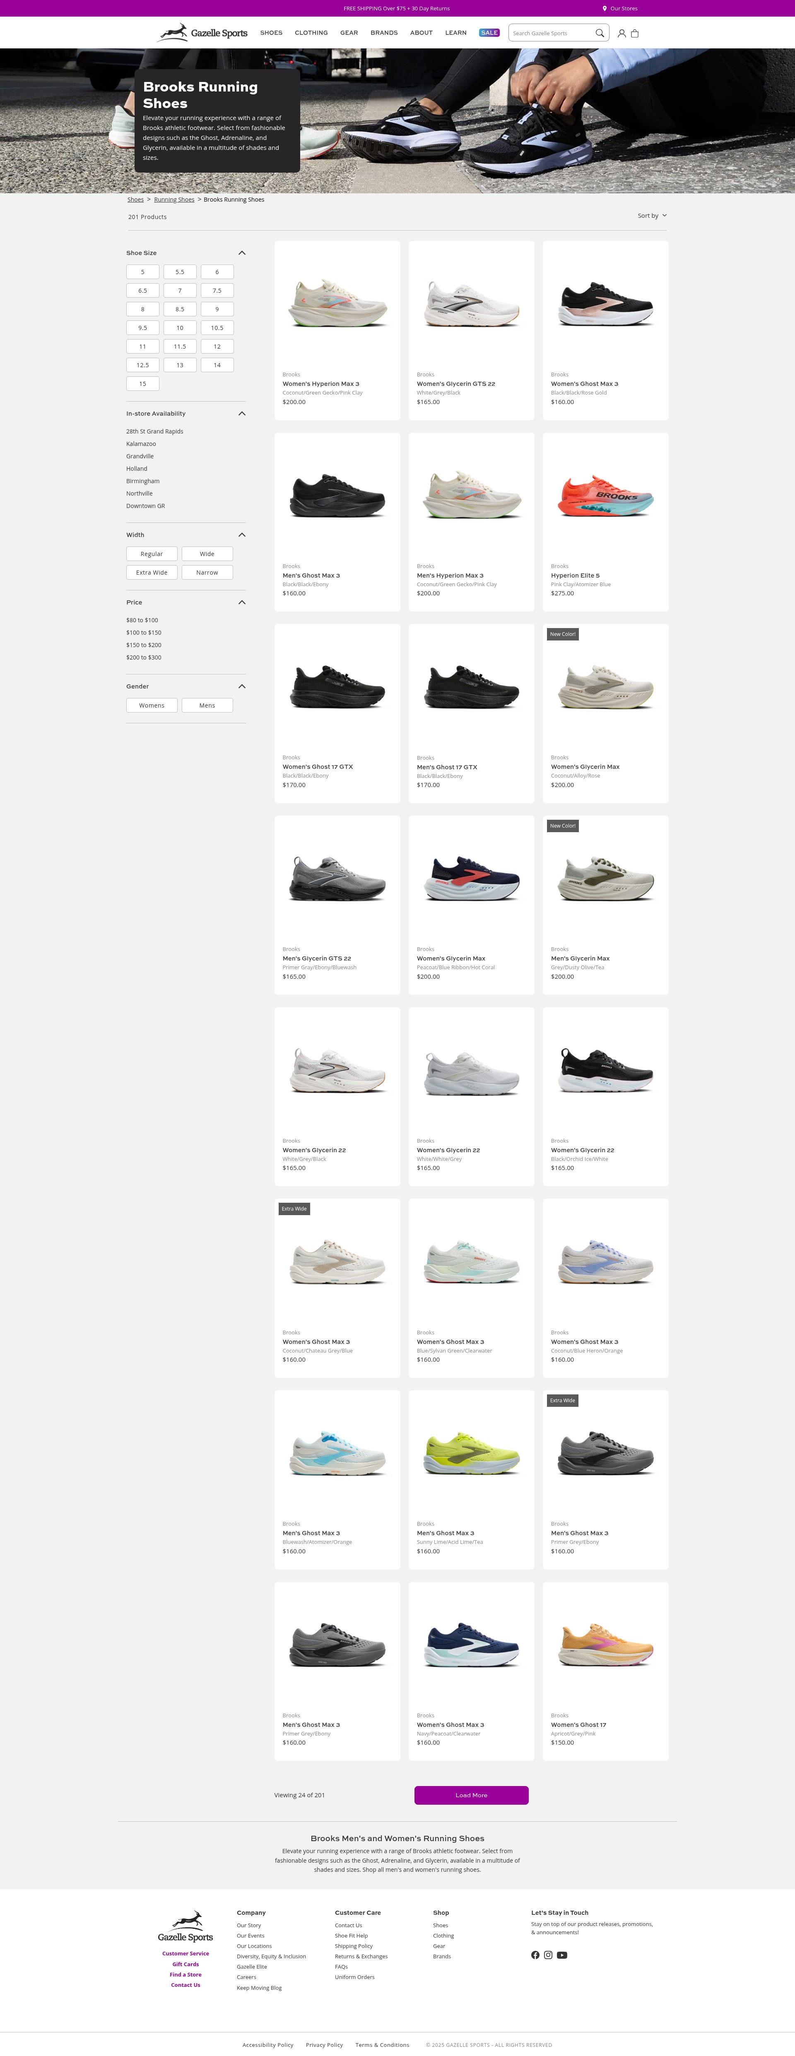
Task: Click Women's Glycerin GTS 22 product title
Action: (456, 384)
